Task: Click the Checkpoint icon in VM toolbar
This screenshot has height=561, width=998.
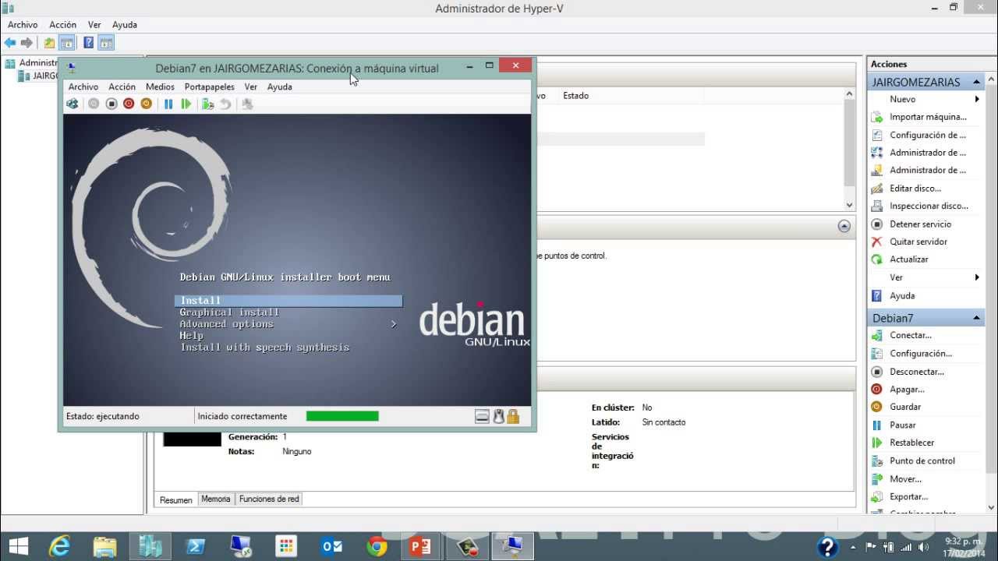Action: (207, 104)
